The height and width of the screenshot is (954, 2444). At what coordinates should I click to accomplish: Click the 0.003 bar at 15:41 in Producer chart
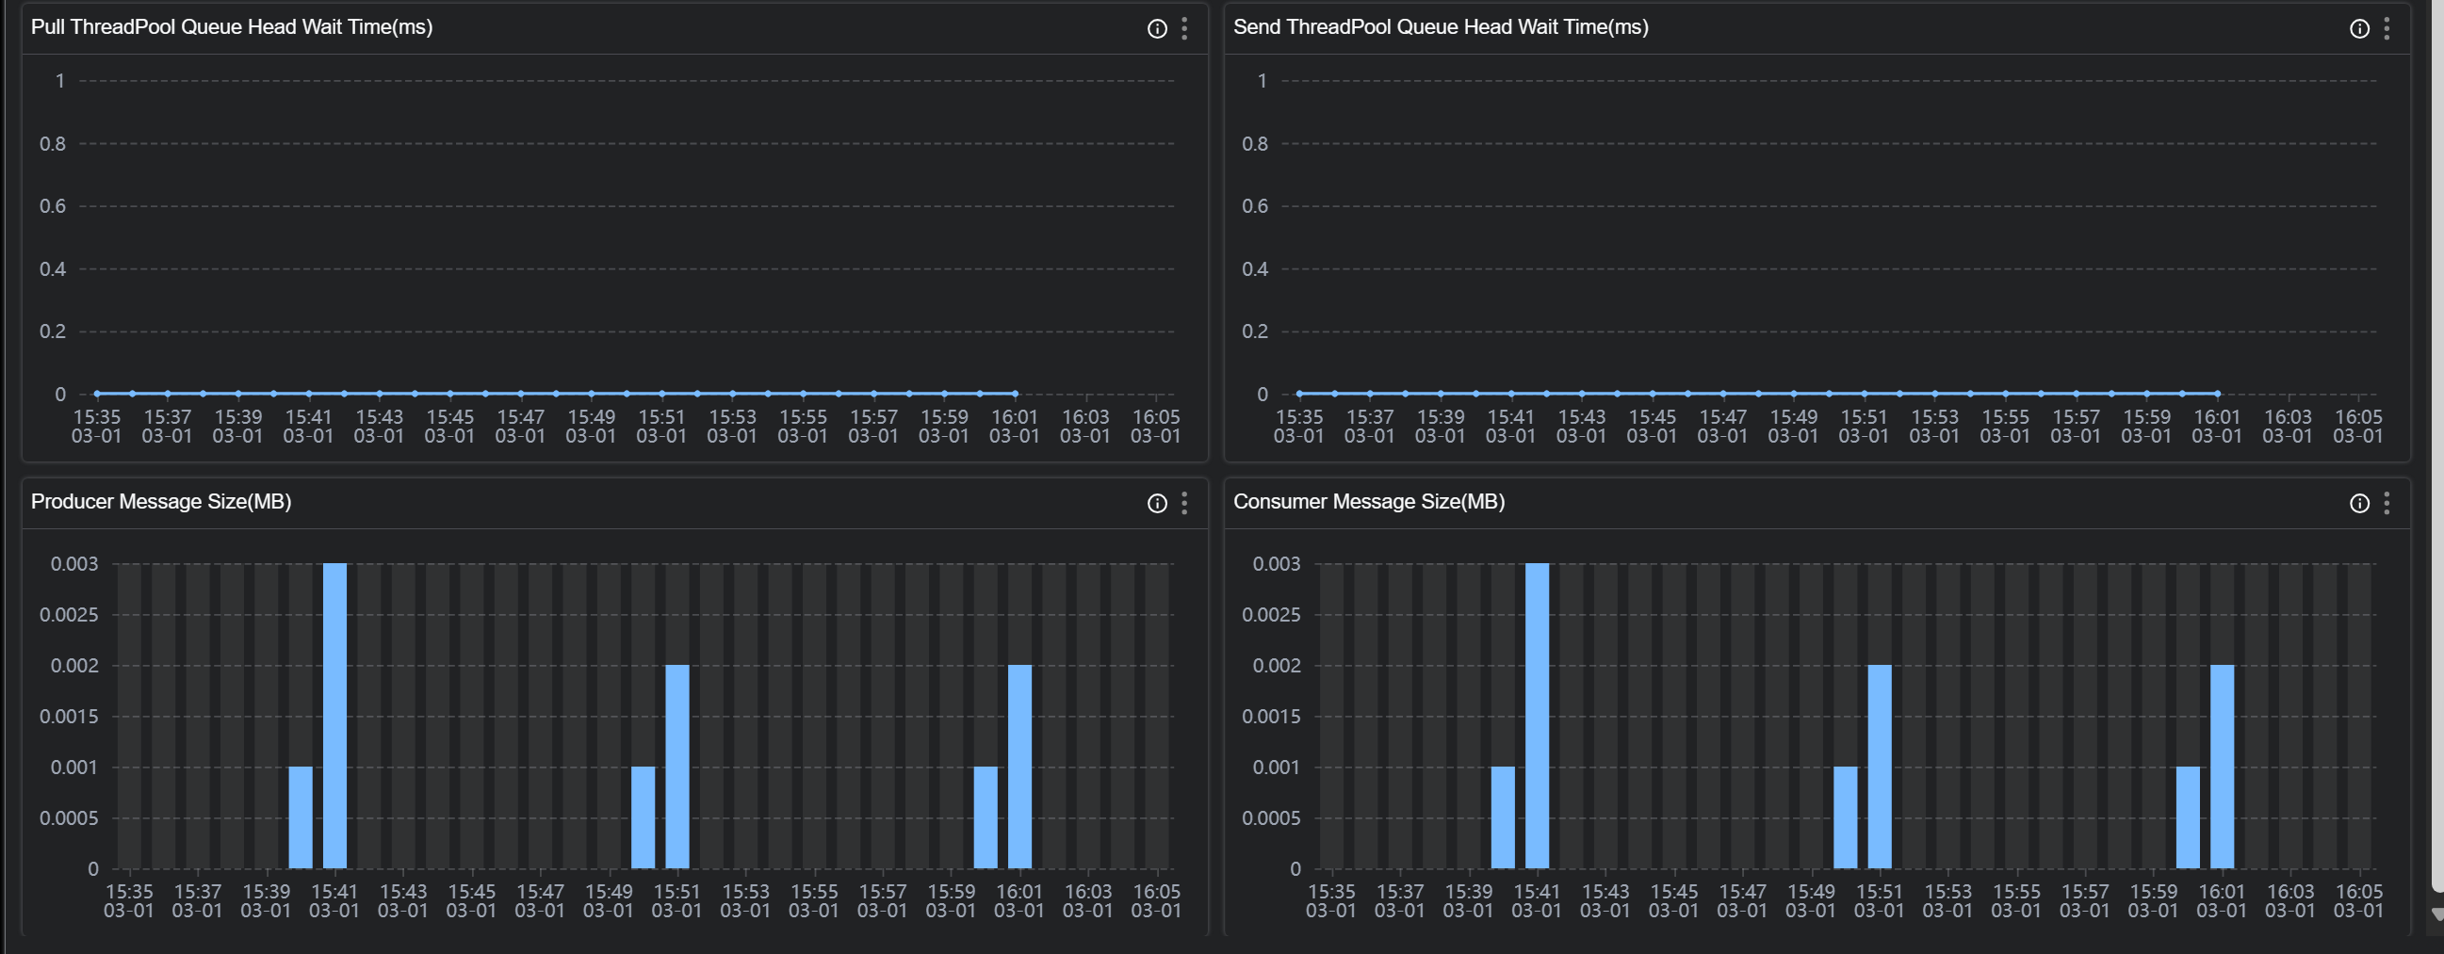334,716
